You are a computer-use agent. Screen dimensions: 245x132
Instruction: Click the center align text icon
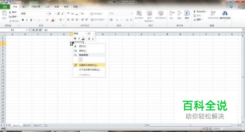point(73,20)
